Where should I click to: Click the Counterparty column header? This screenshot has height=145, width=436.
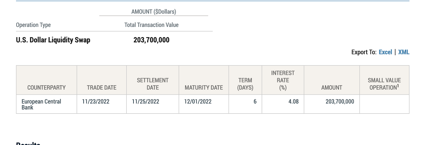[x=46, y=87]
